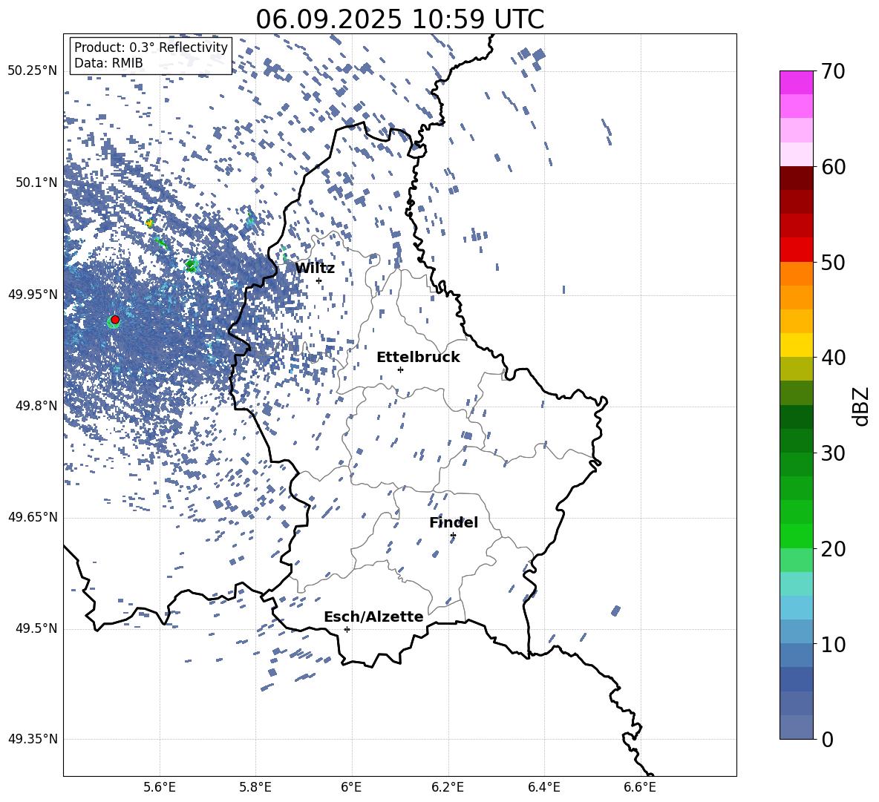The image size is (879, 802).
Task: Click the 'Data: RMIB' source text
Action: pyautogui.click(x=108, y=63)
